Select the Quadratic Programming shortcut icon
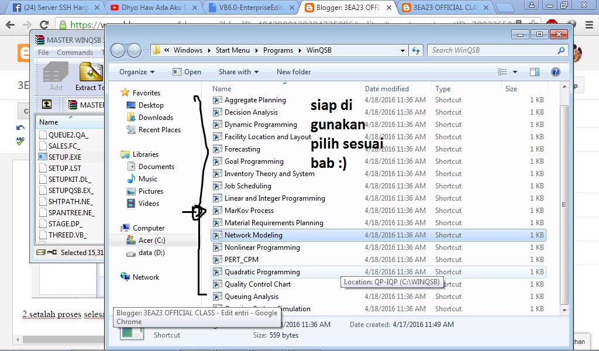Image resolution: width=599 pixels, height=351 pixels. click(218, 272)
